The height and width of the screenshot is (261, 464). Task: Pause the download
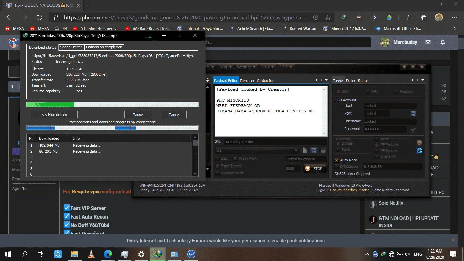click(138, 115)
